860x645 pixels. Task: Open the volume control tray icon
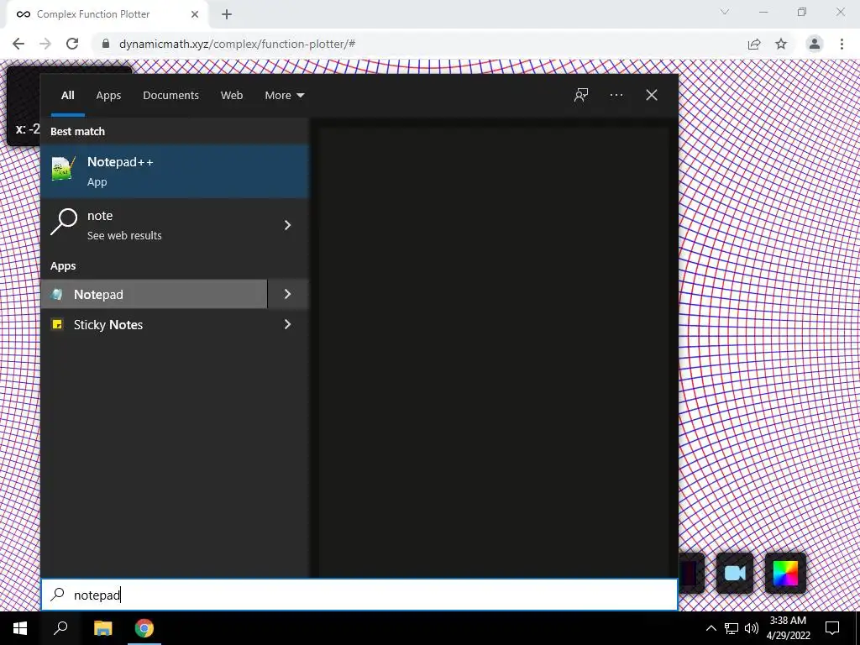(x=752, y=628)
